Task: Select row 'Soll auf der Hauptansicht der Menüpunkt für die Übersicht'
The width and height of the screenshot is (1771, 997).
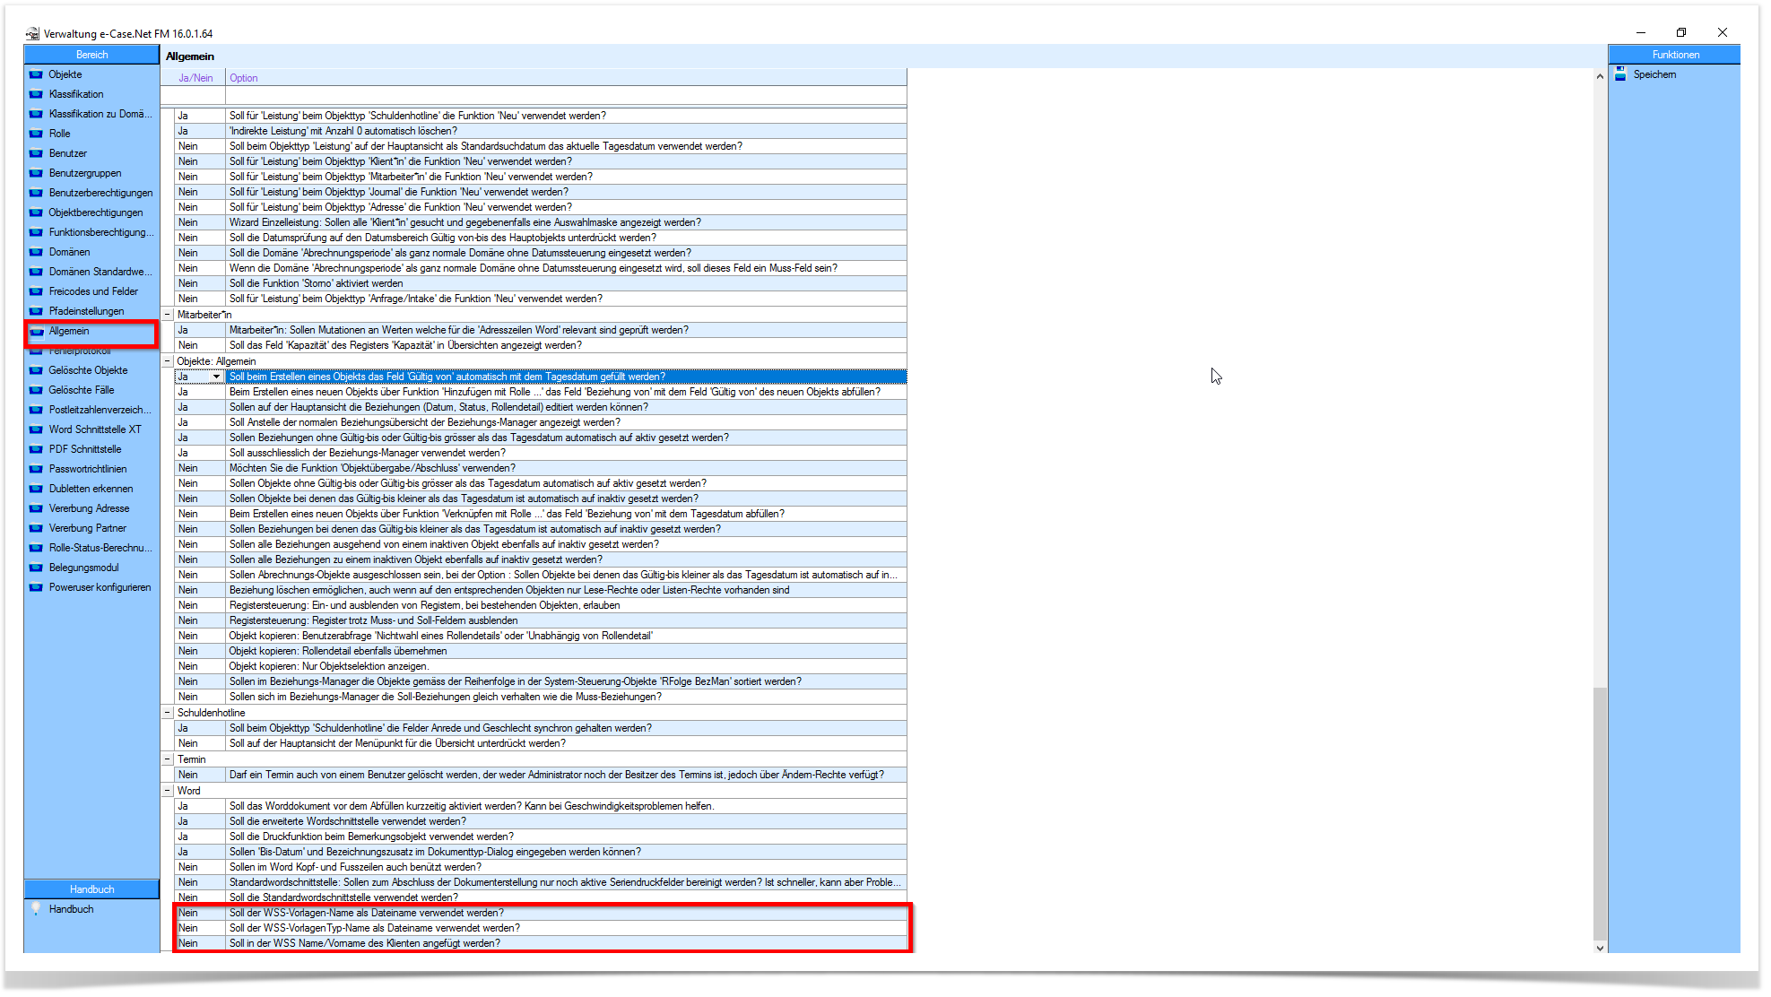Action: click(x=540, y=743)
